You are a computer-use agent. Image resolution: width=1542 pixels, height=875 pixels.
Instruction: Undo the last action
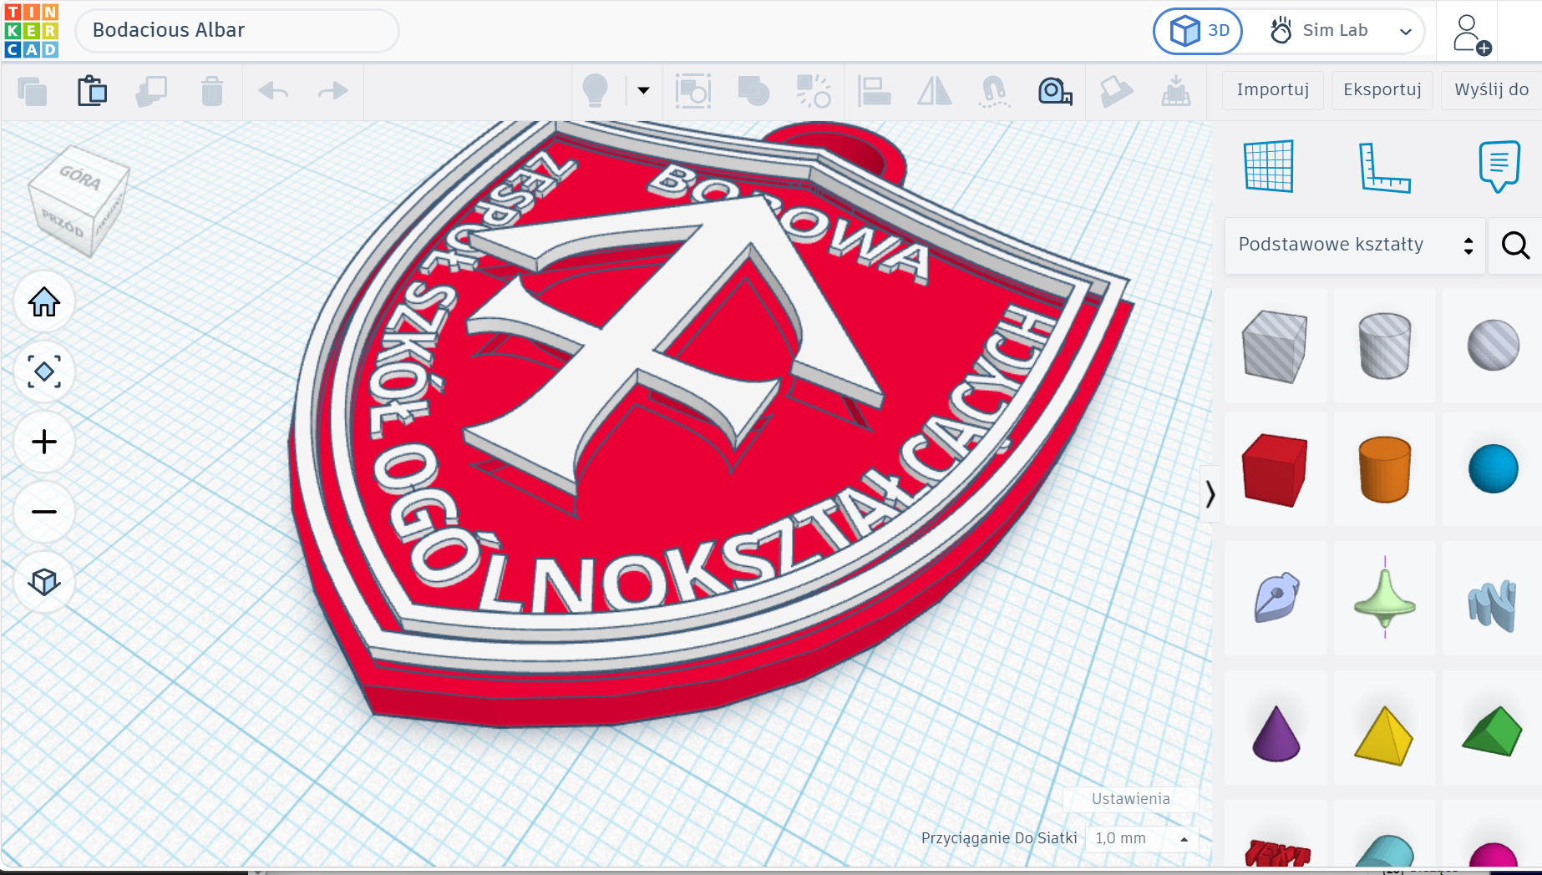[x=273, y=90]
